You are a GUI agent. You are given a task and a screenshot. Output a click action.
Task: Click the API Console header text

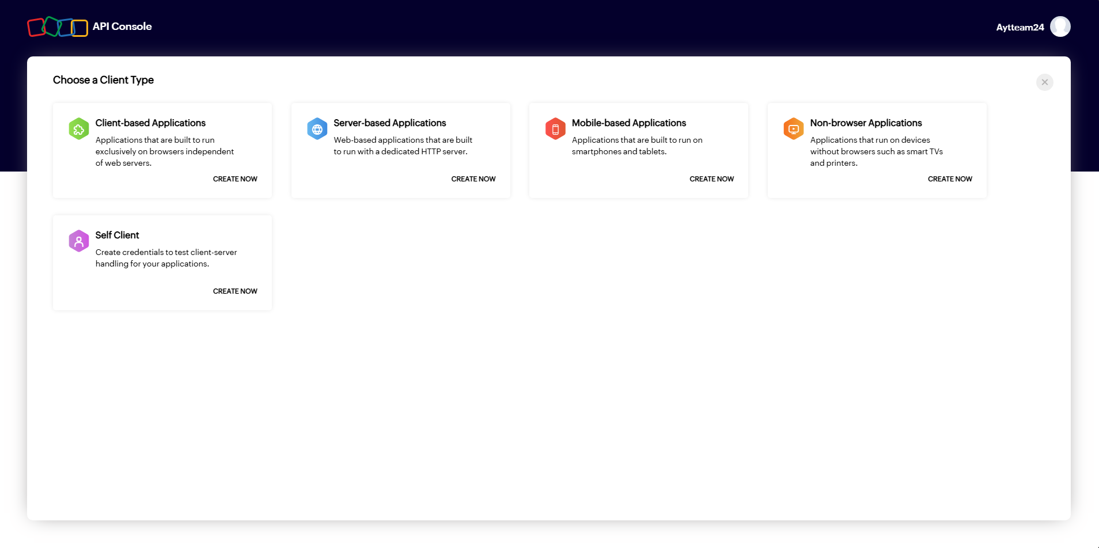tap(122, 26)
